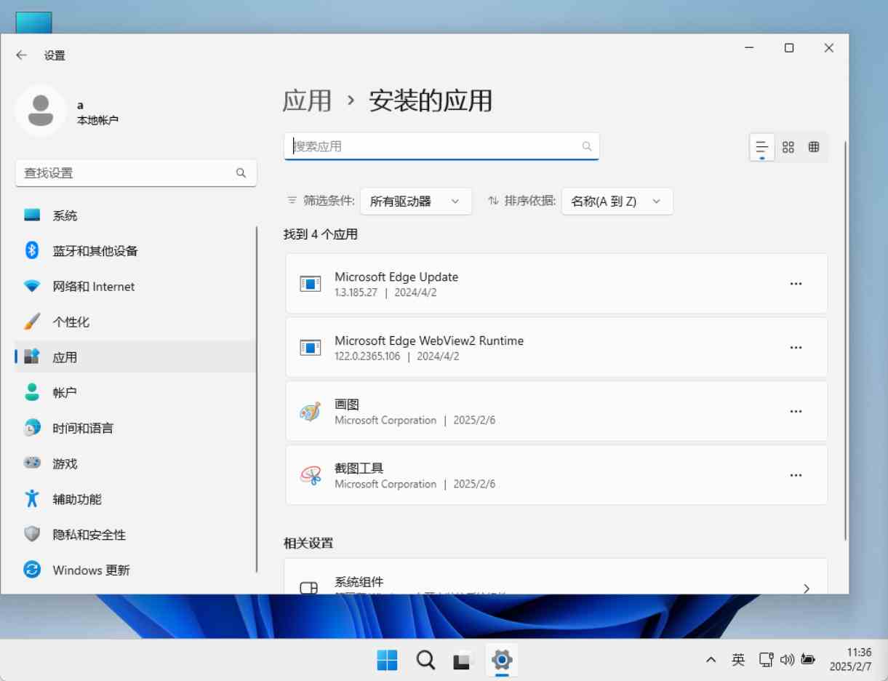Go back using the Settings back arrow
Viewport: 888px width, 681px height.
pos(22,55)
